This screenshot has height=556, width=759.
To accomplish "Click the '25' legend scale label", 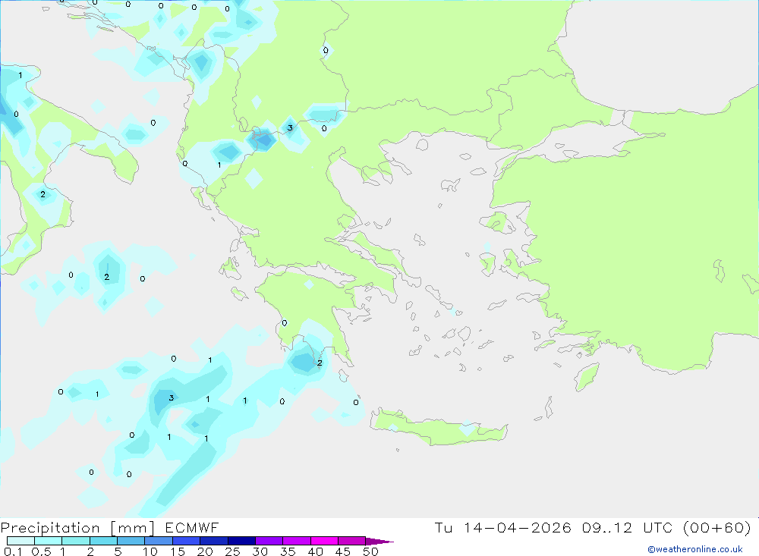I will (233, 551).
